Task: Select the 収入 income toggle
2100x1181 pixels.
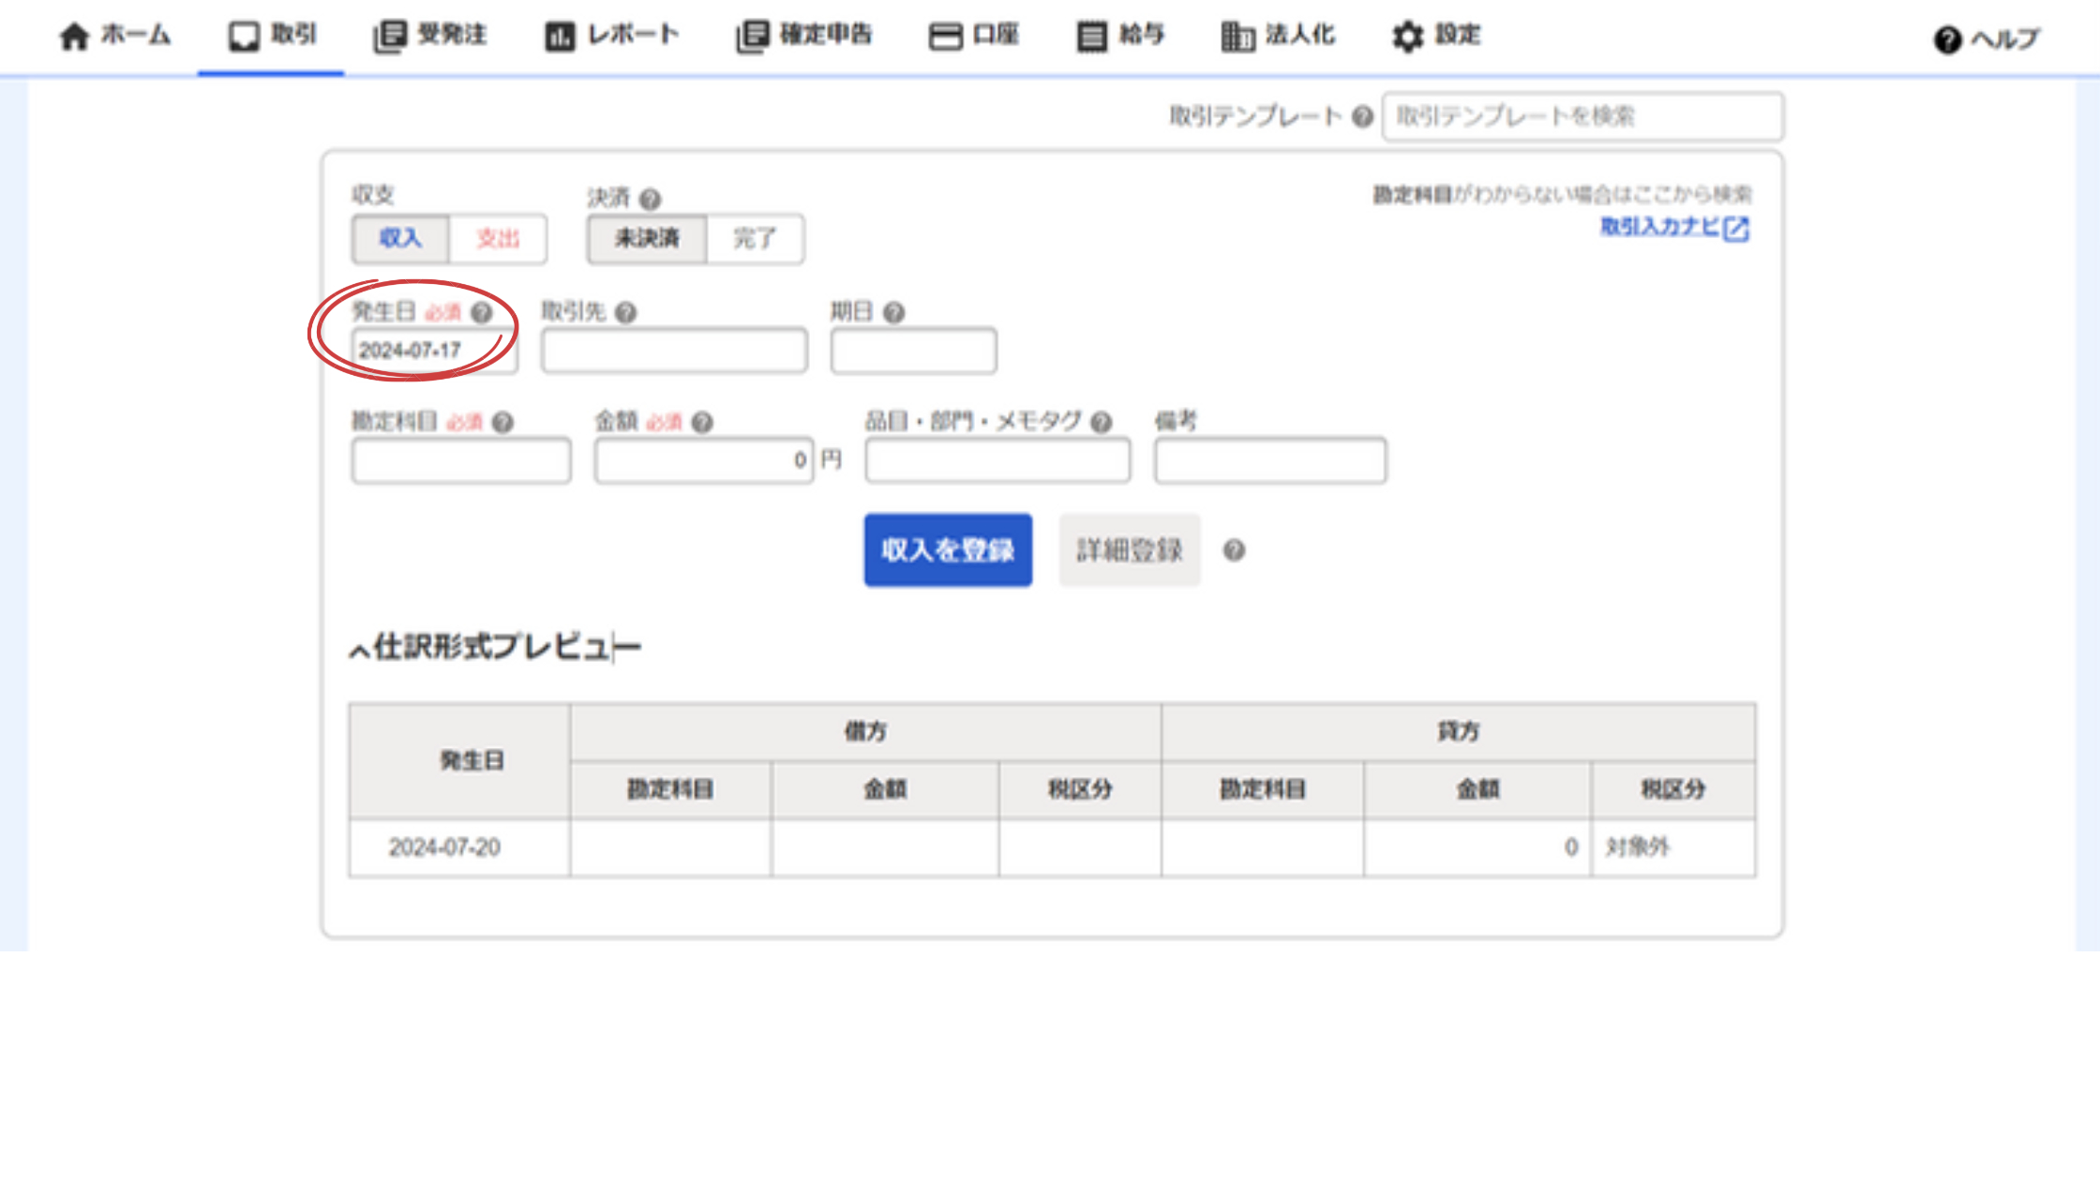Action: [x=400, y=239]
